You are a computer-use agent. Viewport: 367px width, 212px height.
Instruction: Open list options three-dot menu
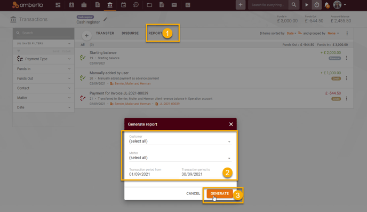tap(347, 34)
